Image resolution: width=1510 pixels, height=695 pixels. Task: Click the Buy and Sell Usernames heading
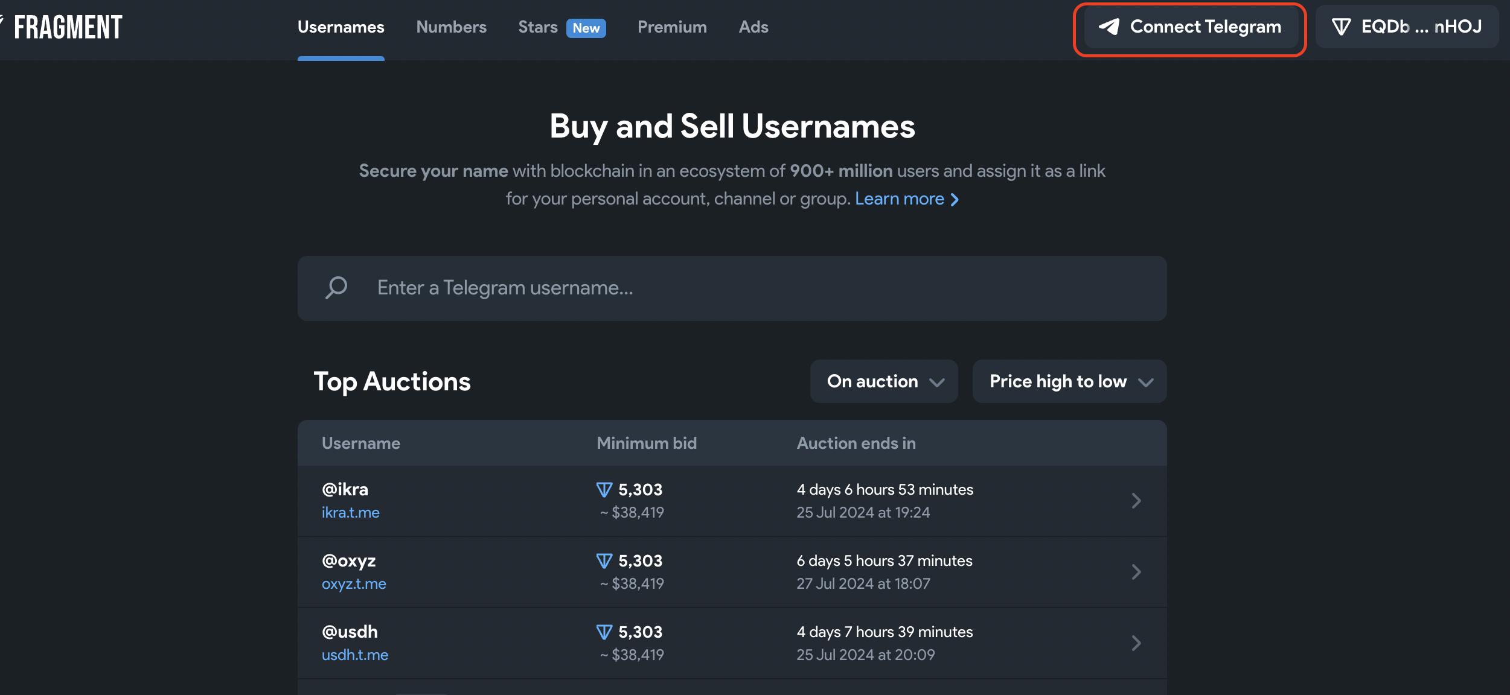coord(732,127)
